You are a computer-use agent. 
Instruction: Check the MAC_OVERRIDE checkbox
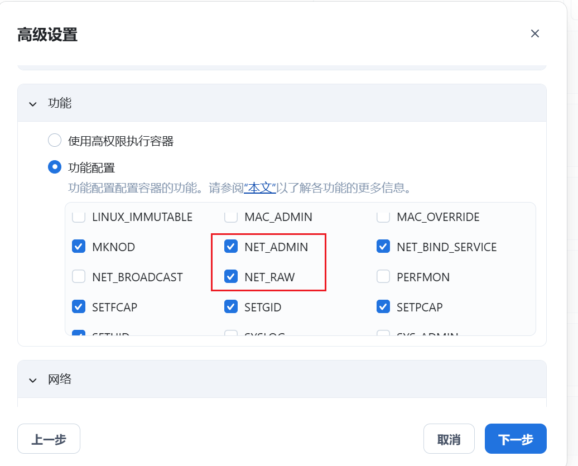pyautogui.click(x=383, y=217)
